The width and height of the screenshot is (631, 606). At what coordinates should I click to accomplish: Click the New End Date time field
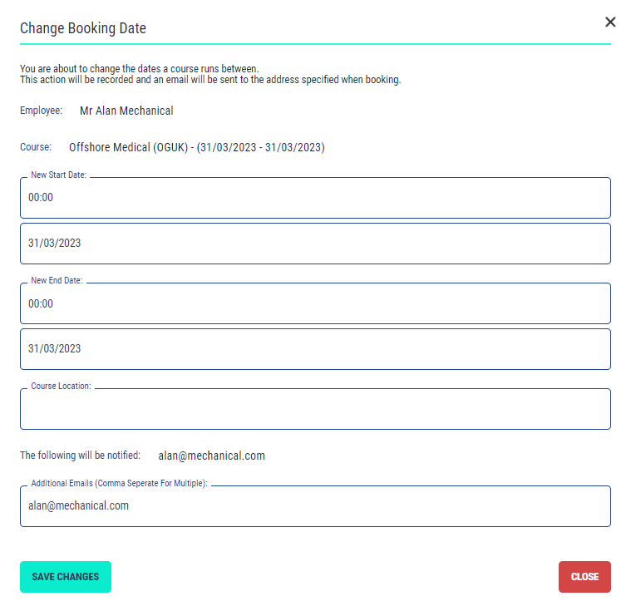[x=315, y=304]
